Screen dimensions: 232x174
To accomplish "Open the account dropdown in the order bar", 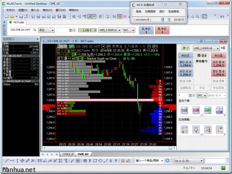I will pos(110,30).
